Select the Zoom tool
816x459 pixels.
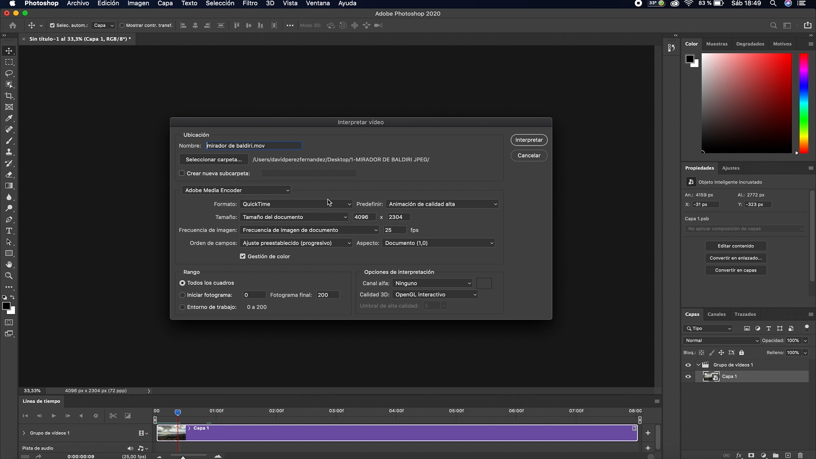[8, 275]
